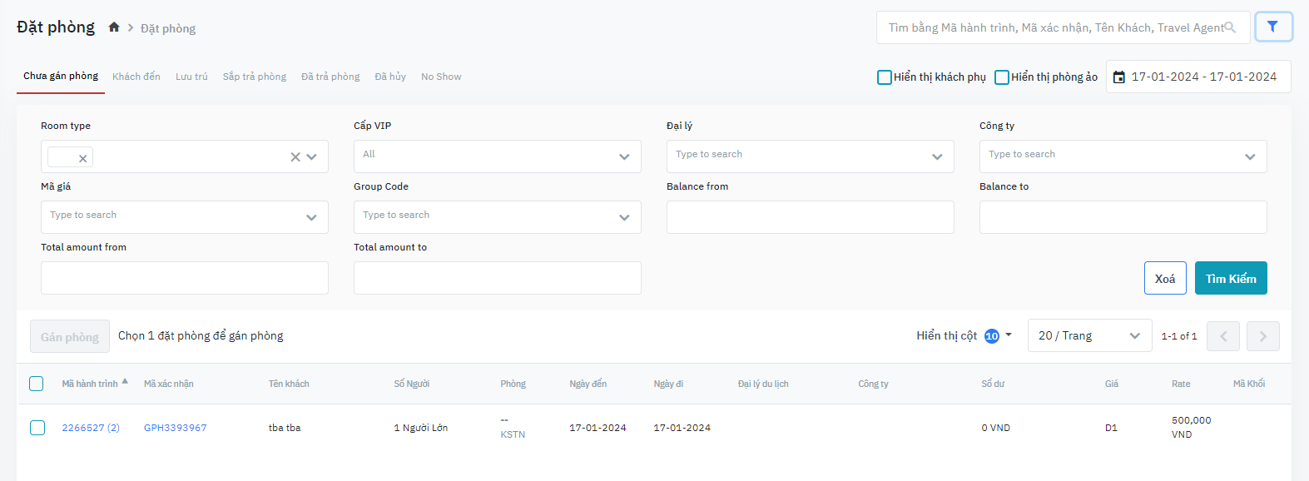The height and width of the screenshot is (481, 1309).
Task: Click the home icon in breadcrumb
Action: click(x=114, y=27)
